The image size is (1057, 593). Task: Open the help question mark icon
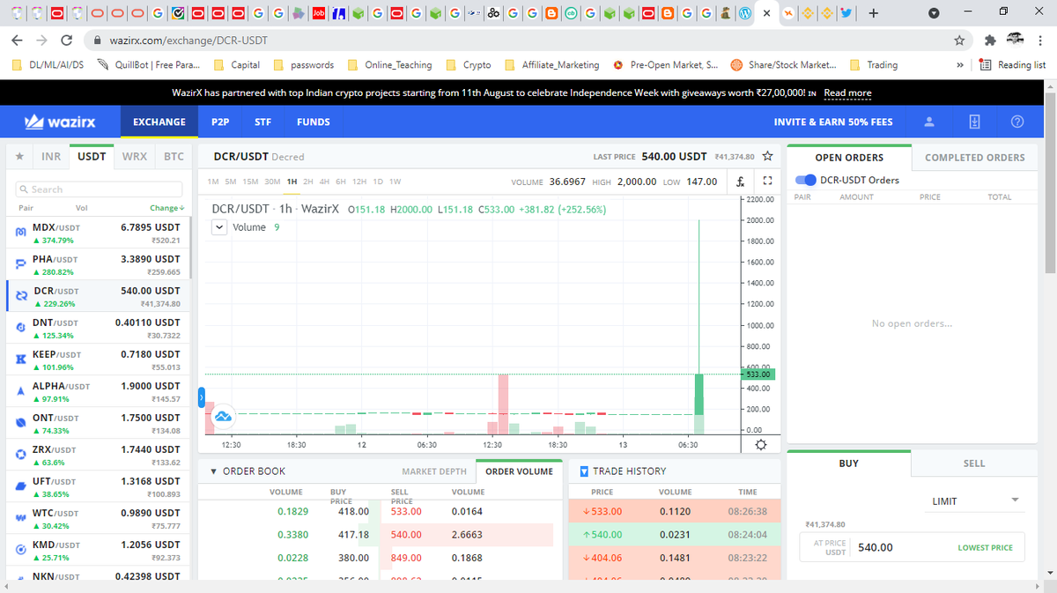(1017, 122)
